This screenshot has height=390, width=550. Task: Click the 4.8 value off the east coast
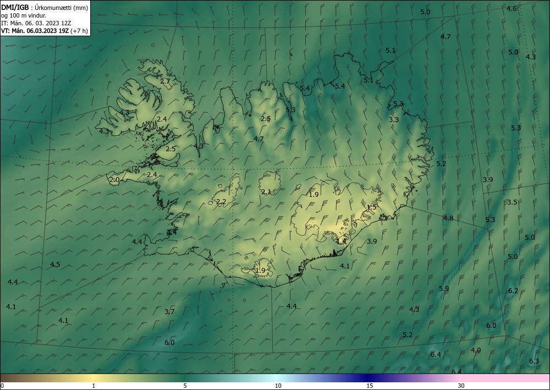click(448, 218)
